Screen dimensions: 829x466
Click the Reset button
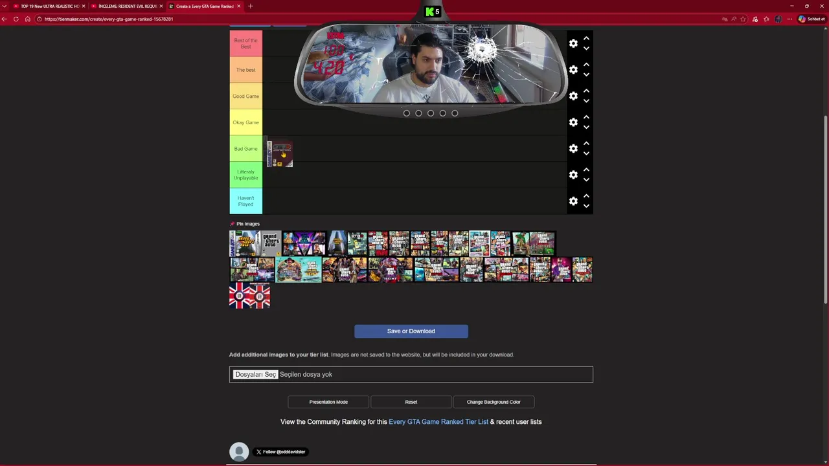(411, 402)
